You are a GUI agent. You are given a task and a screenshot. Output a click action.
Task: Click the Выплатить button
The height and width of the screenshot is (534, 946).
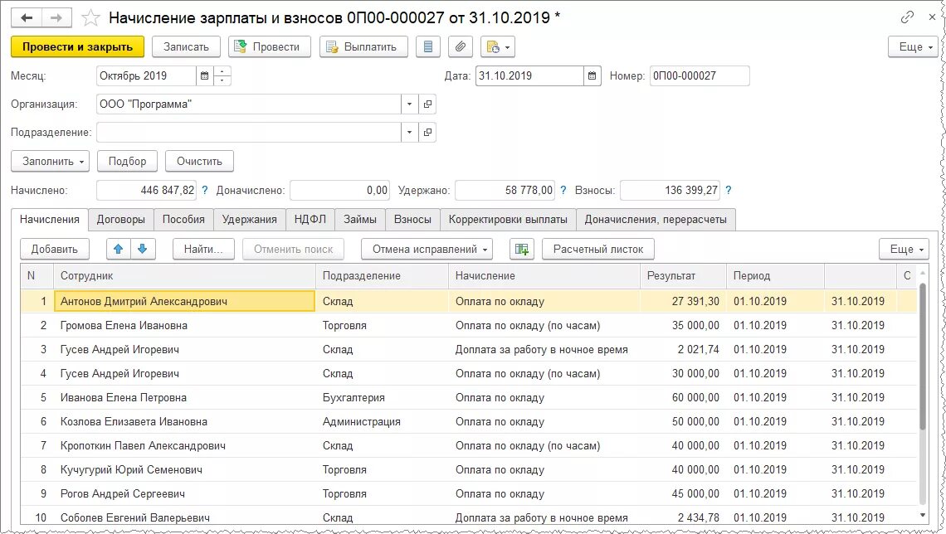tap(363, 47)
